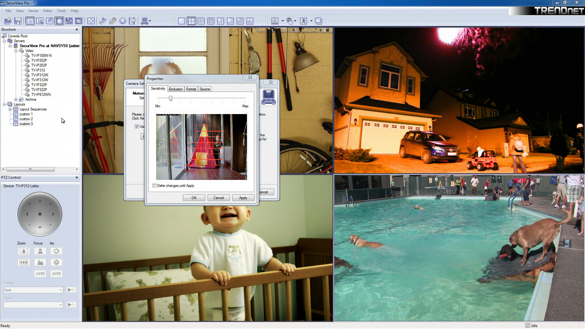Click the Apply button in Properties

[243, 198]
